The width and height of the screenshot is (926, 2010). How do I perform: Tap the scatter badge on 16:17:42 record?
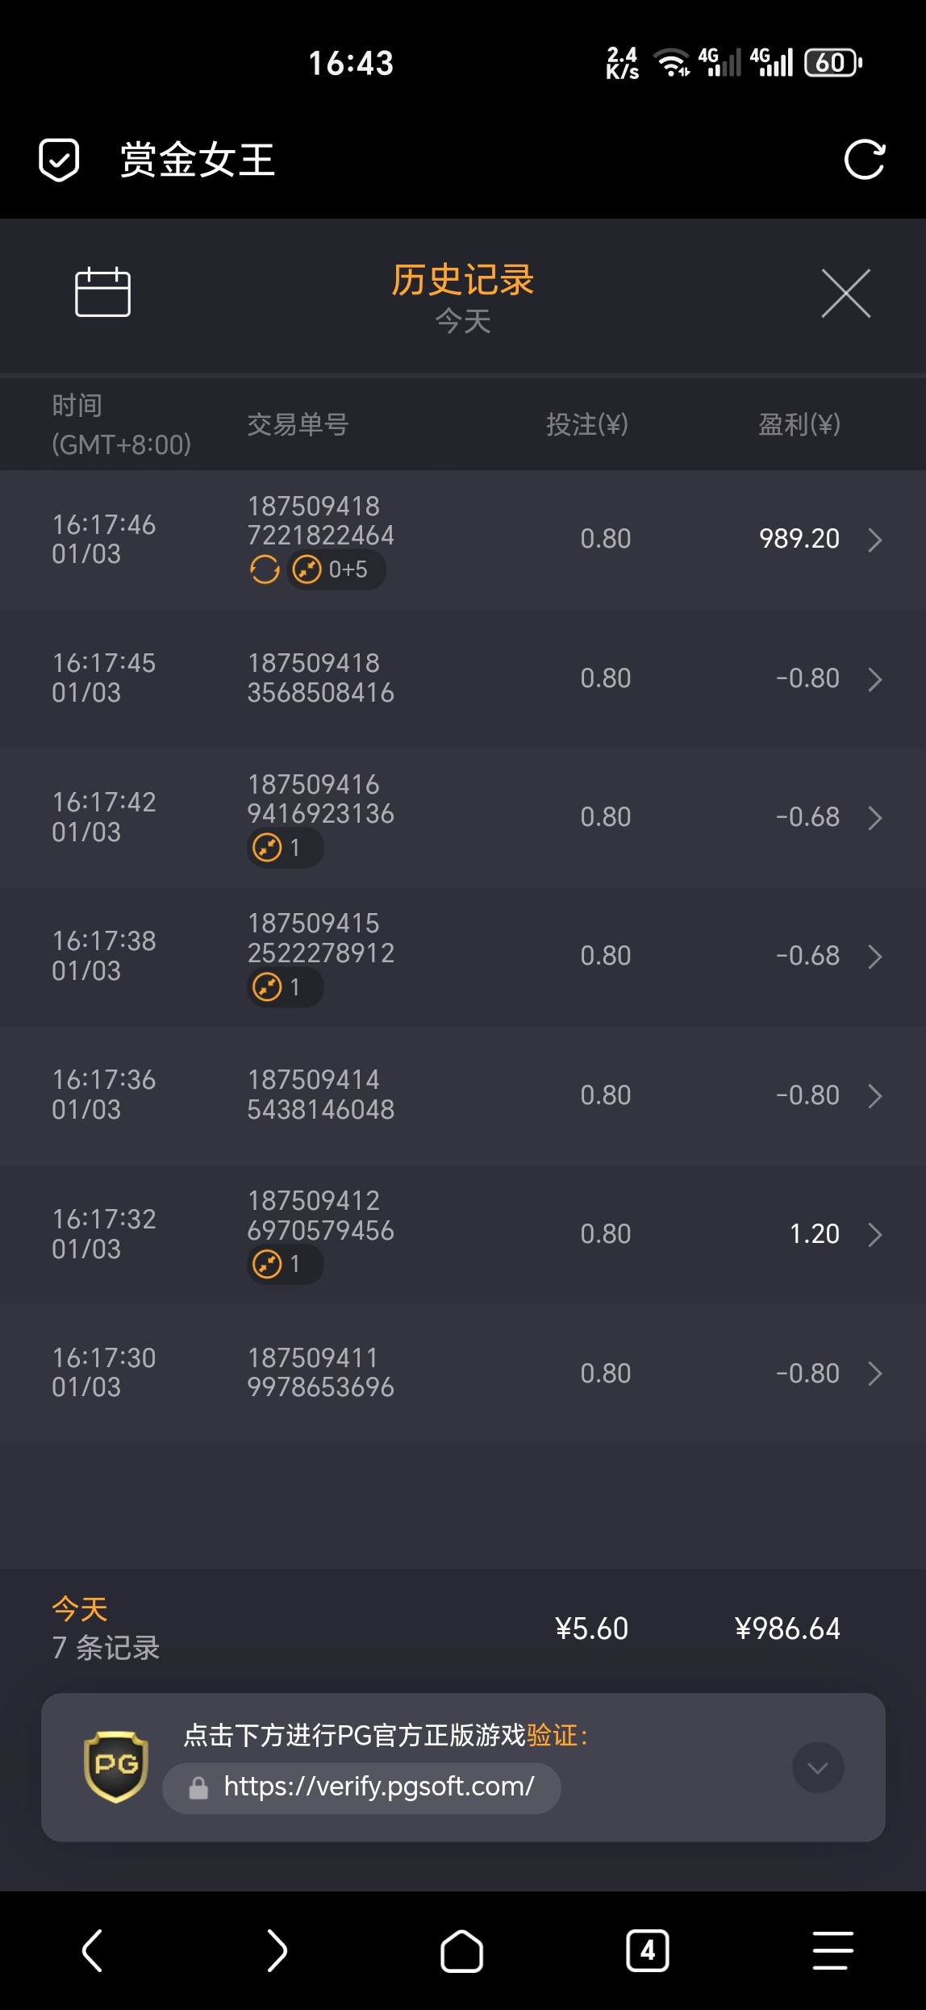click(x=285, y=848)
